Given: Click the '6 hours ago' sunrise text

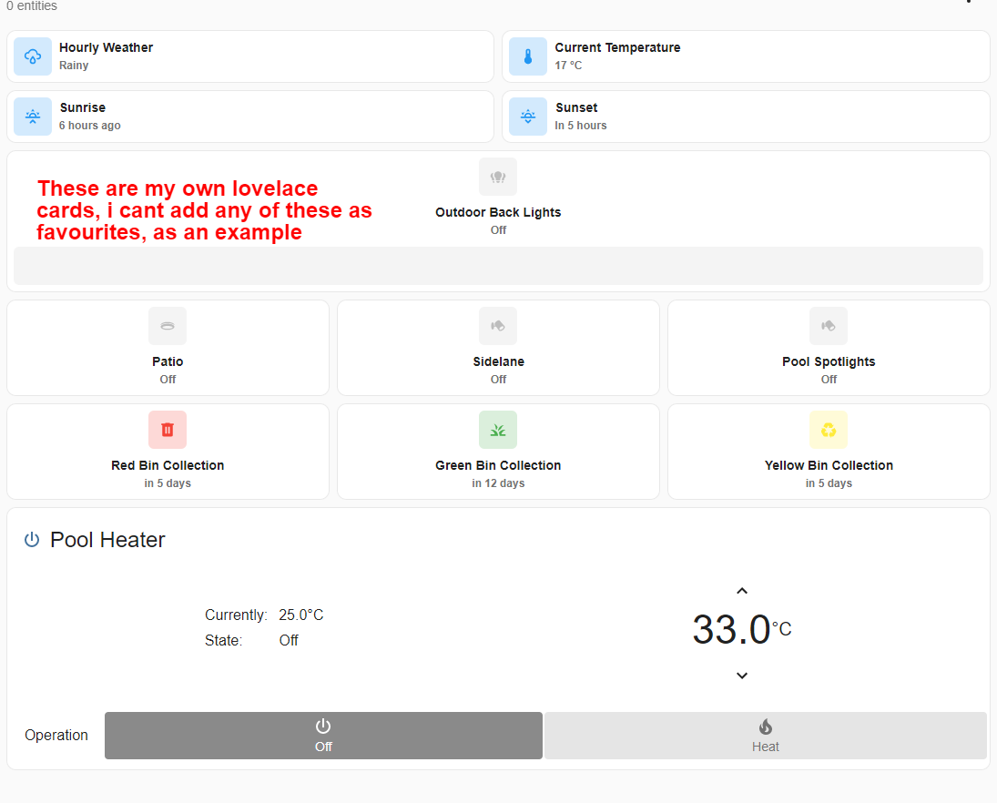Looking at the screenshot, I should pyautogui.click(x=89, y=126).
